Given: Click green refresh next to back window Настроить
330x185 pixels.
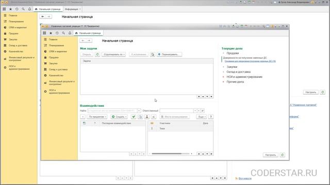Looking at the screenshot, I should tap(322, 92).
